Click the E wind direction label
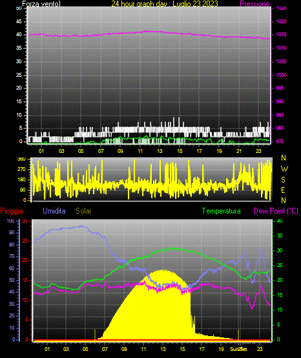The width and height of the screenshot is (301, 358). coord(283,190)
